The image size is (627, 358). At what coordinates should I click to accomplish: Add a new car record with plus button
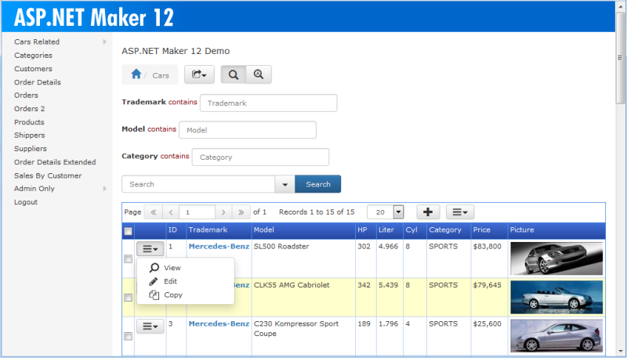click(x=428, y=212)
